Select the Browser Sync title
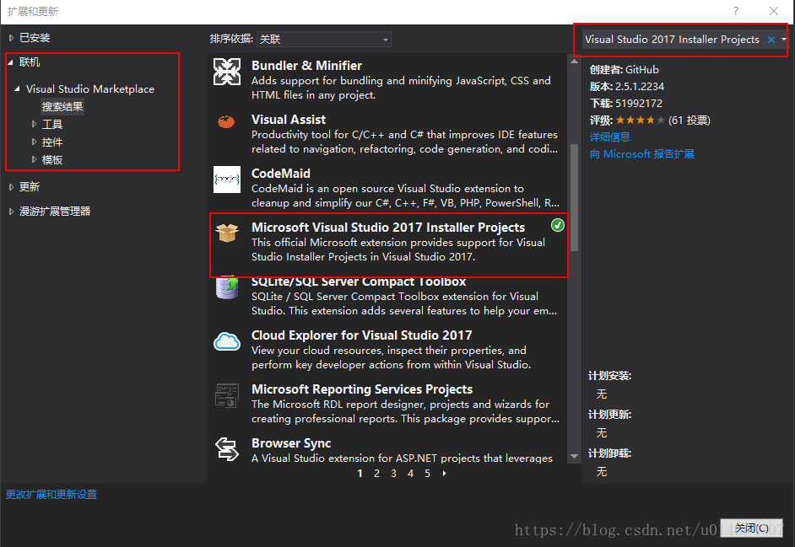Screen dimensions: 795x547 pyautogui.click(x=291, y=443)
